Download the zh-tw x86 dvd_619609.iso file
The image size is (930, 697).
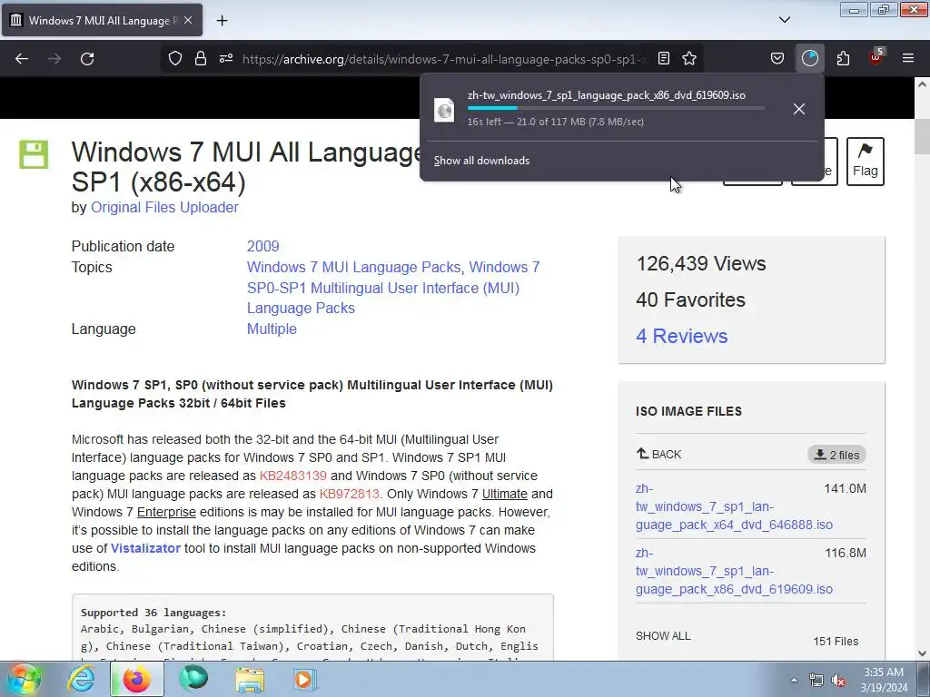point(734,572)
